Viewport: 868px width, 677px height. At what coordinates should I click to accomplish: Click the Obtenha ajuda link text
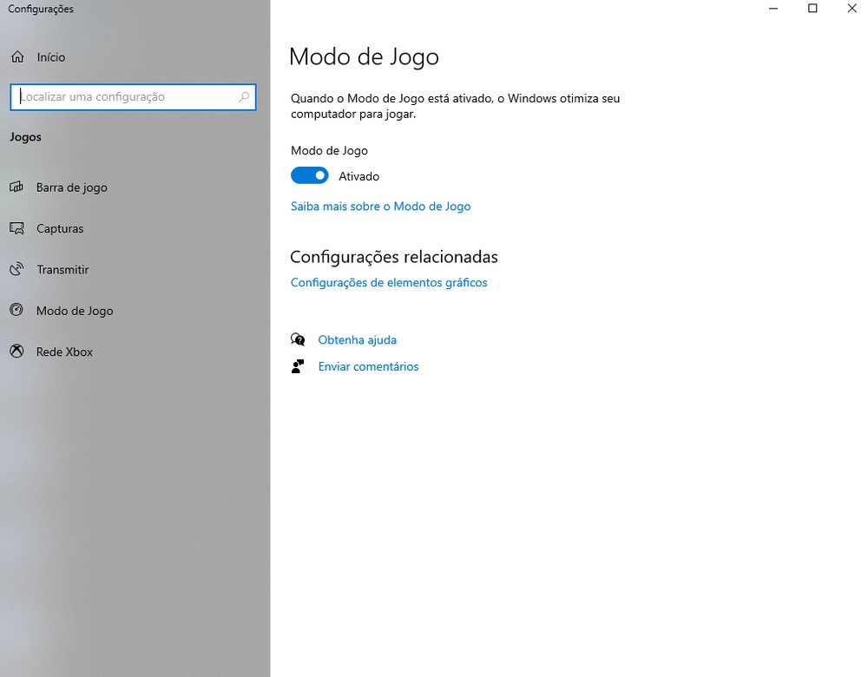pos(357,340)
